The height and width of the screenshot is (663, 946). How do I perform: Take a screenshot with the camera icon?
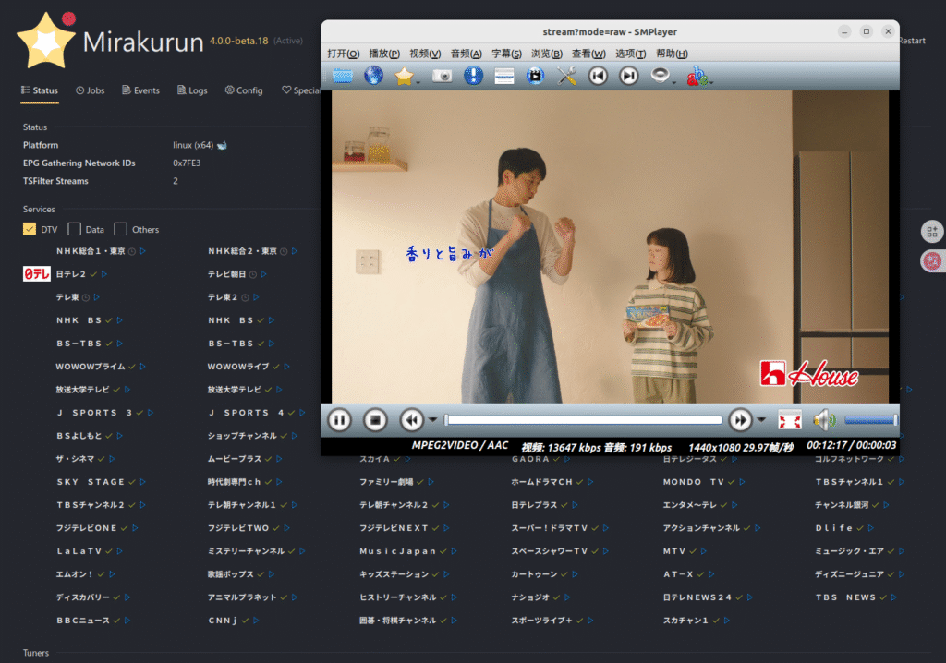(443, 77)
